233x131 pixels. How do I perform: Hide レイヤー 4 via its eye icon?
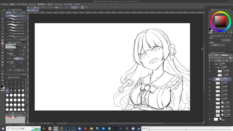pyautogui.click(x=210, y=91)
